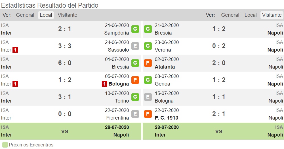Screen dimensions: 284x149
Task: Click green G icon beside Genoa
Action: tap(148, 80)
